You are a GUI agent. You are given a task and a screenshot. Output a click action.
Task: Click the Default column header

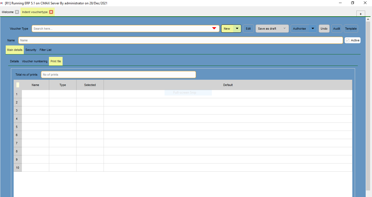point(228,85)
